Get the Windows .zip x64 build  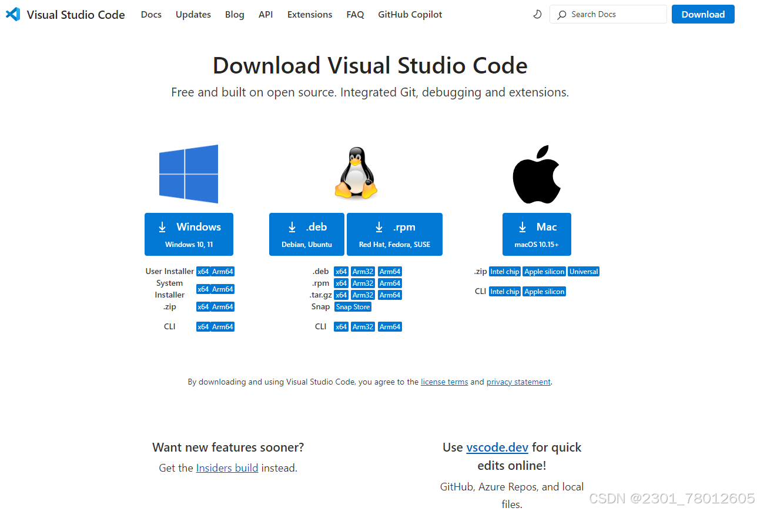203,307
